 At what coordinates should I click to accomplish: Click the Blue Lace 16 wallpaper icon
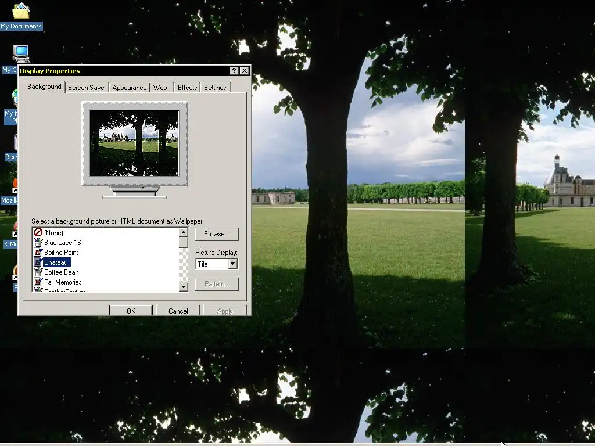tap(38, 242)
